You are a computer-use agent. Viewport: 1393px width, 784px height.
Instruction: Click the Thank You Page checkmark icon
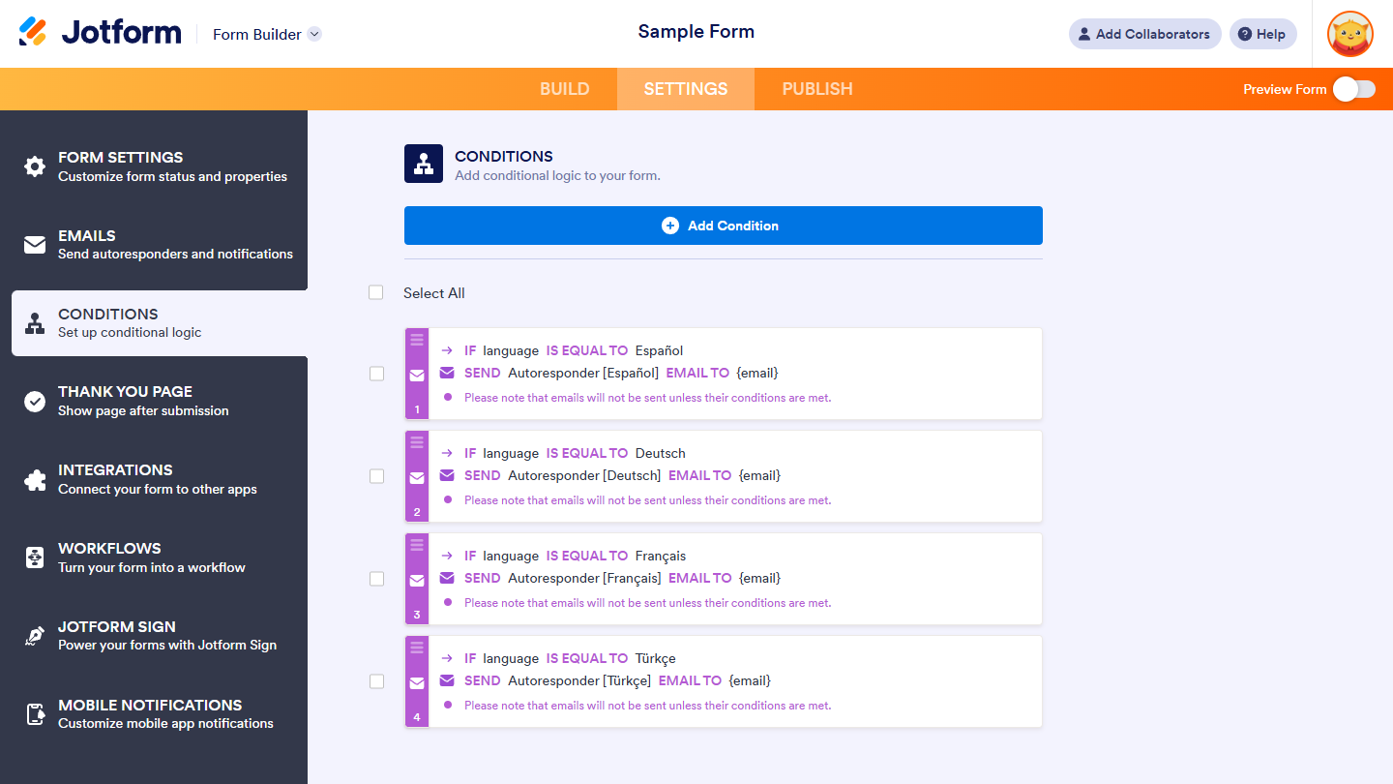coord(35,401)
